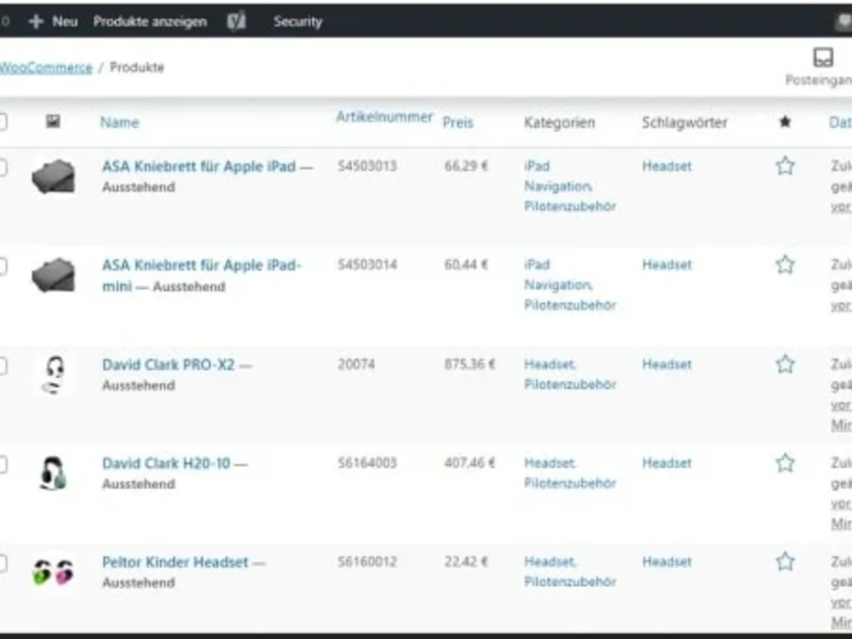This screenshot has width=852, height=639.
Task: Click price 66,29 €
Action: [466, 166]
